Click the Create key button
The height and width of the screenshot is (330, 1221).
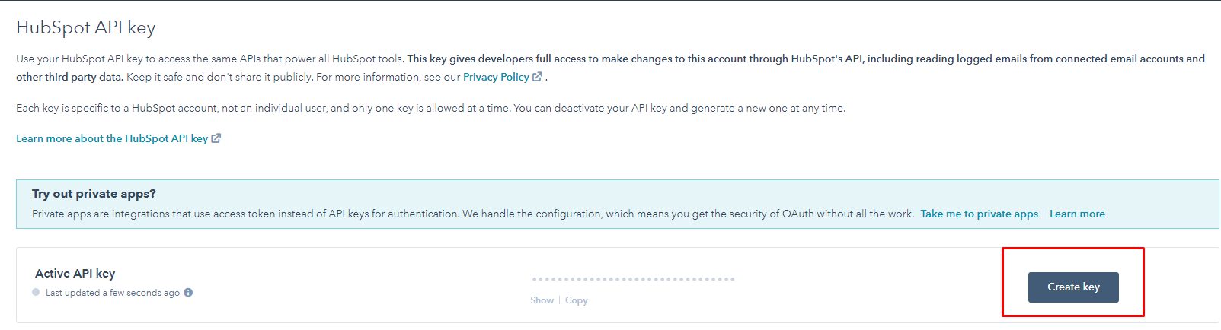coord(1073,287)
